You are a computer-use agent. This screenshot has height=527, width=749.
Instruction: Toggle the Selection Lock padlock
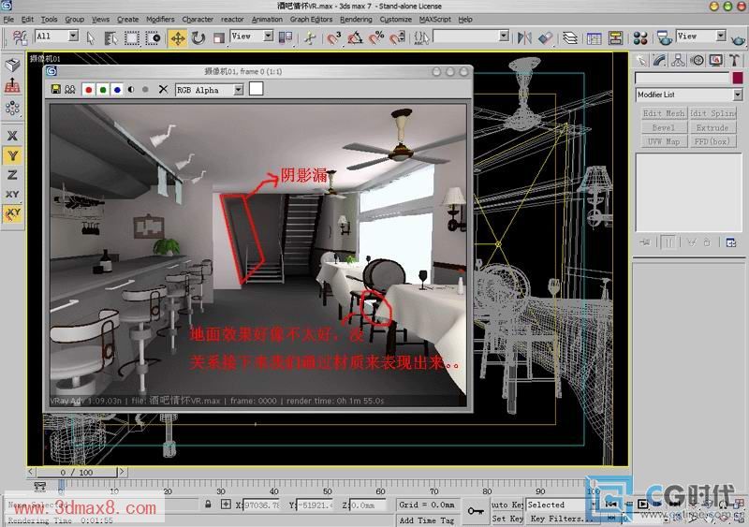coord(208,504)
